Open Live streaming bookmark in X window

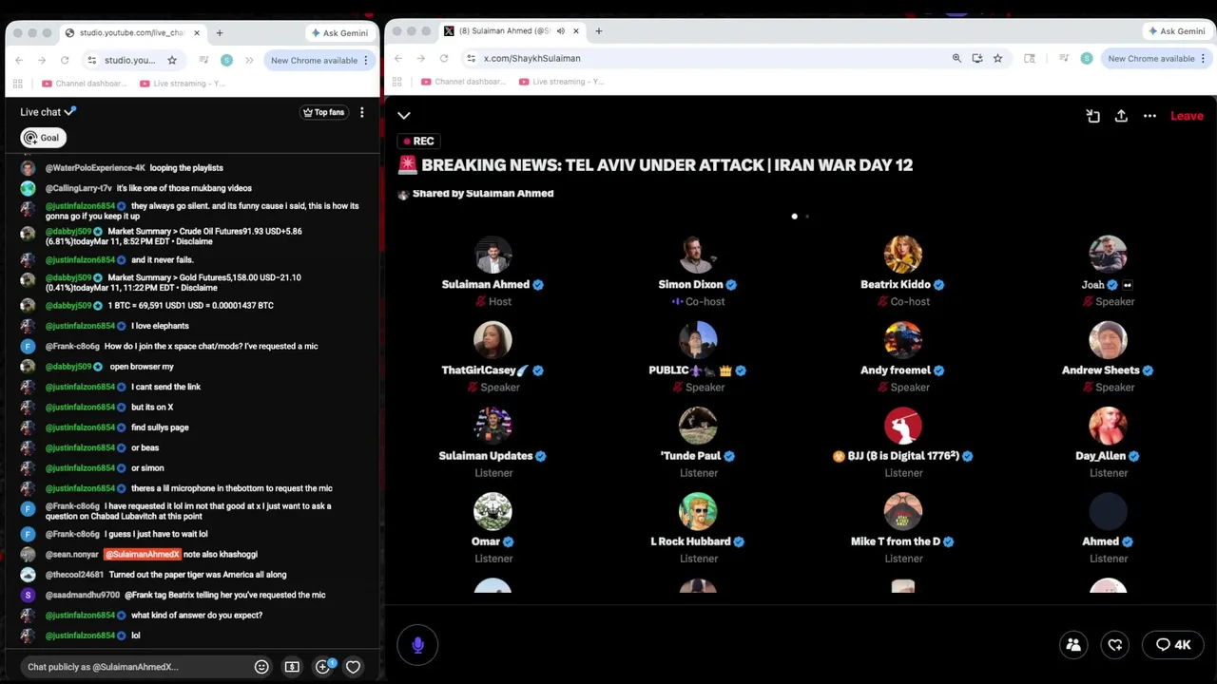pos(561,82)
